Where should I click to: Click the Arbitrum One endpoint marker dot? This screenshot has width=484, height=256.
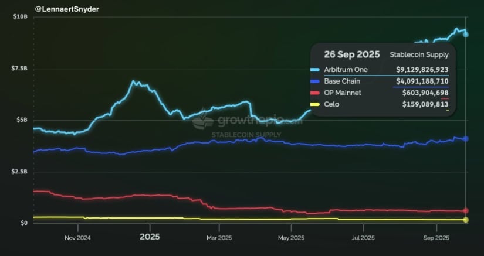466,35
